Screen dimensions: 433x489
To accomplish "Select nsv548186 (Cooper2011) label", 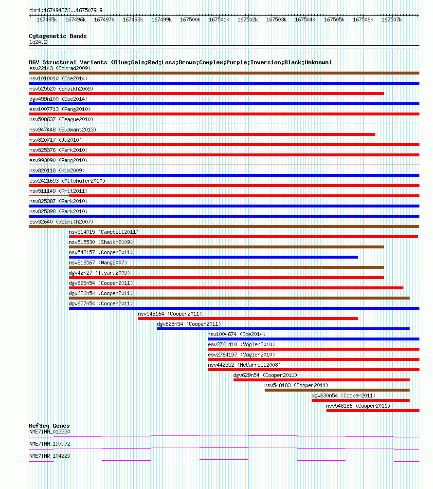I will pyautogui.click(x=358, y=406).
